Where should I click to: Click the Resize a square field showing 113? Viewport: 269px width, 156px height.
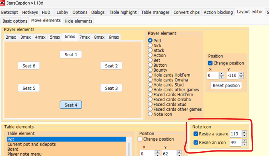(236, 134)
